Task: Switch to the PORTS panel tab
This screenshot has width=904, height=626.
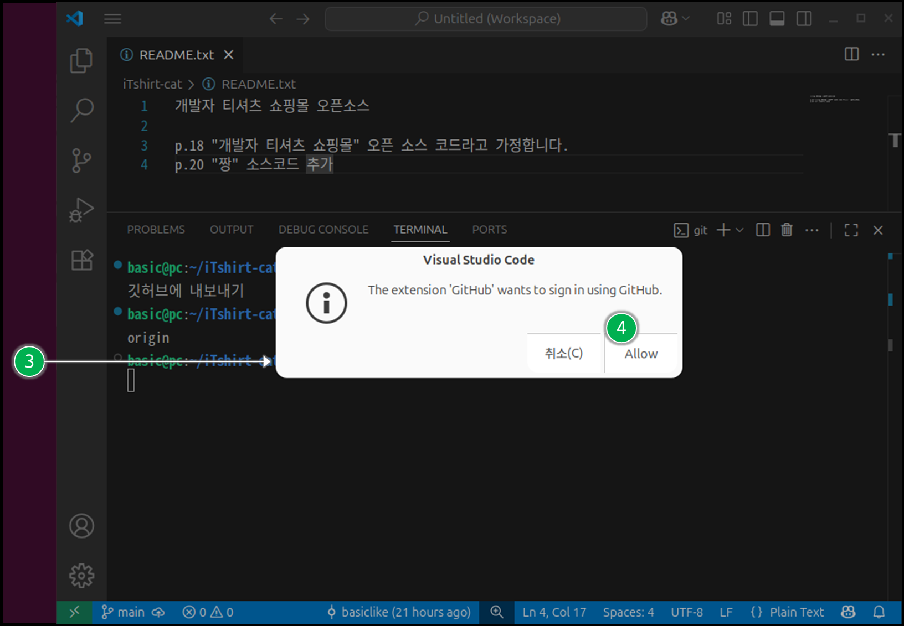Action: click(490, 230)
